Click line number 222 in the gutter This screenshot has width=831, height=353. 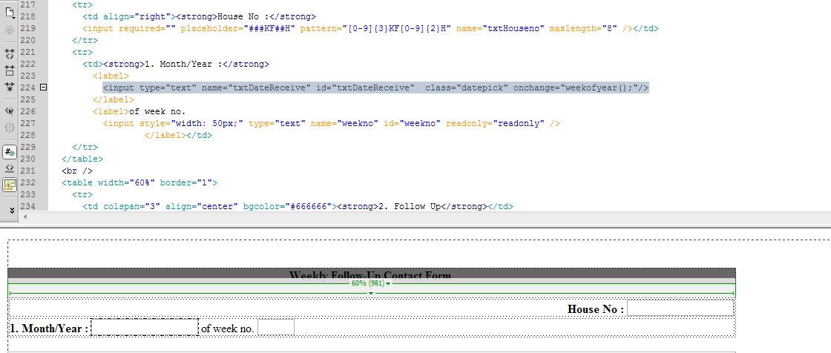click(x=27, y=64)
